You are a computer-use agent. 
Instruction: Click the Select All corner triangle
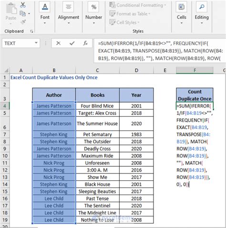click(x=6, y=70)
